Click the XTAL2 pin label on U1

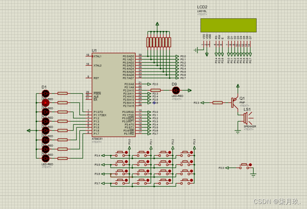pyautogui.click(x=97, y=65)
